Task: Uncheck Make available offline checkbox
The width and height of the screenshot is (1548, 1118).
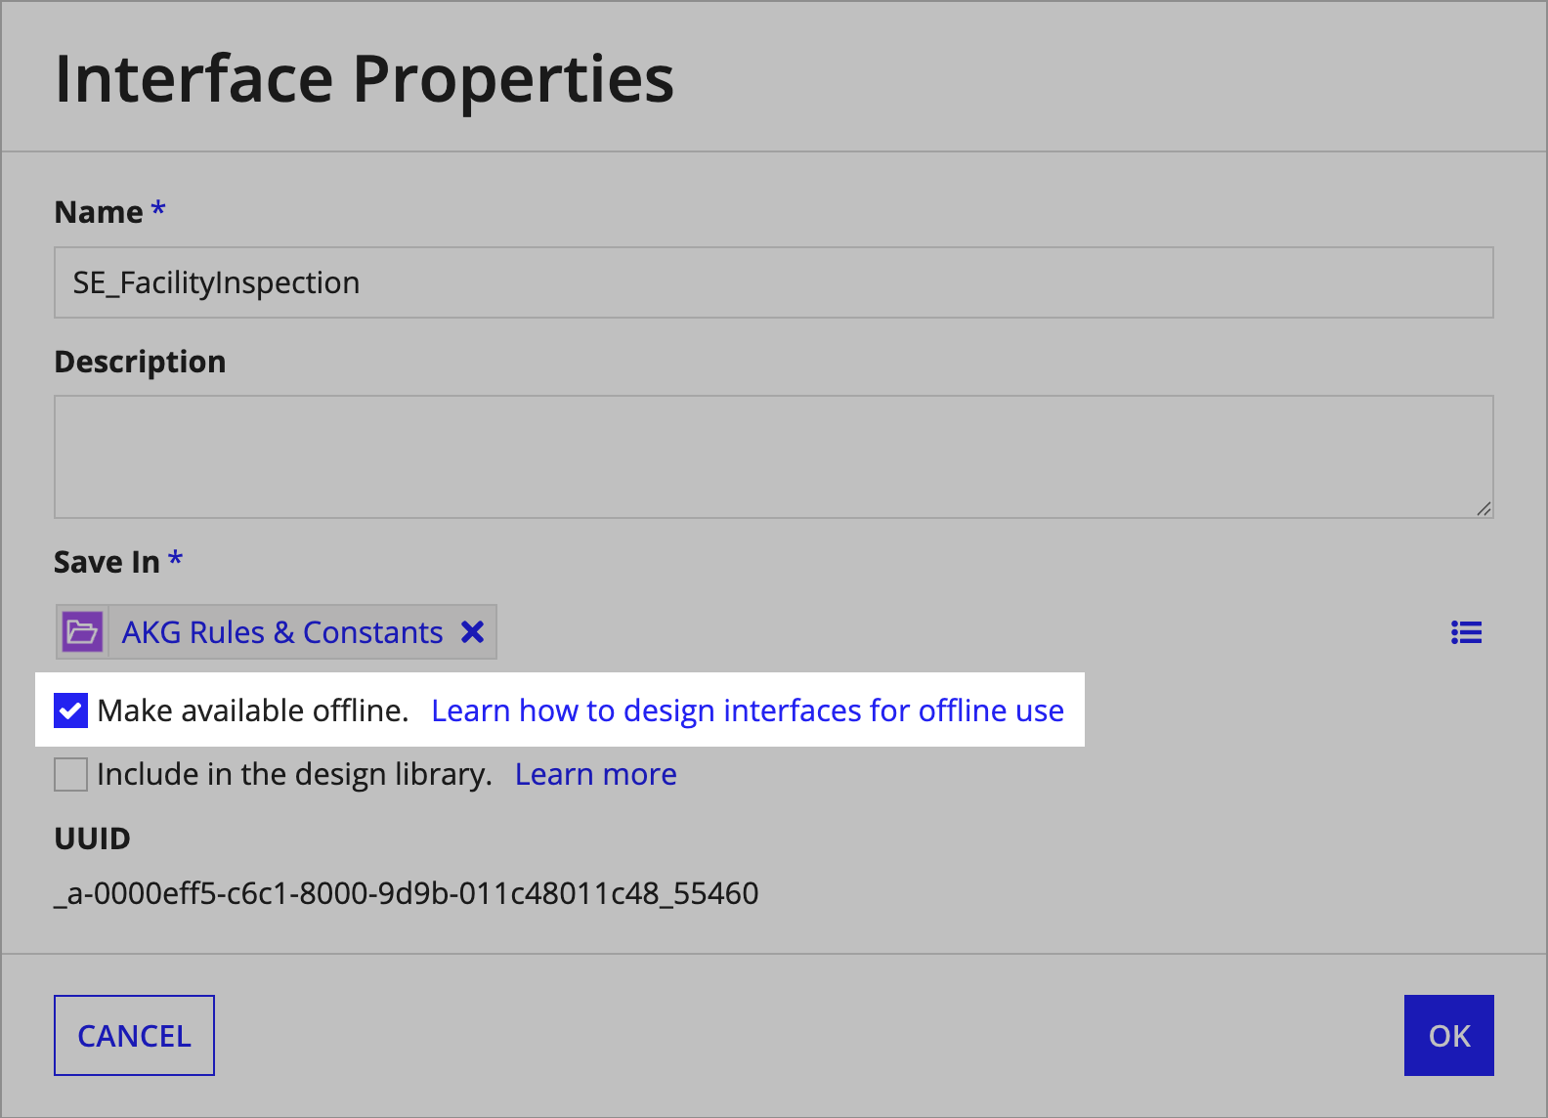Action: click(x=70, y=710)
